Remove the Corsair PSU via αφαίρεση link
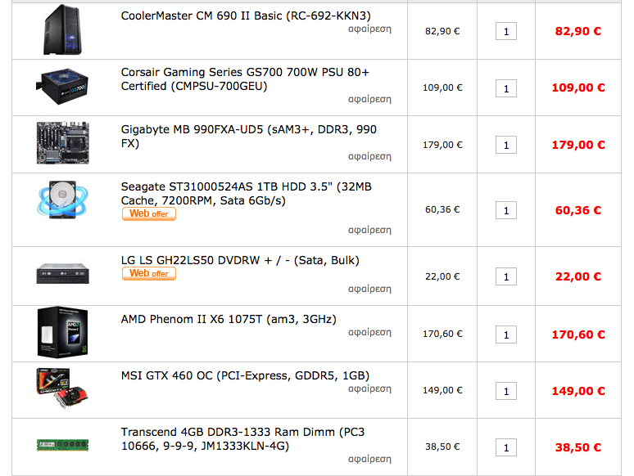This screenshot has height=476, width=634. [x=369, y=99]
